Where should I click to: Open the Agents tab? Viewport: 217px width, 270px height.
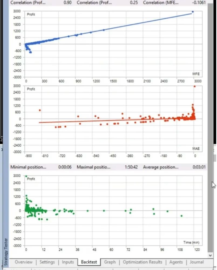coord(176,262)
